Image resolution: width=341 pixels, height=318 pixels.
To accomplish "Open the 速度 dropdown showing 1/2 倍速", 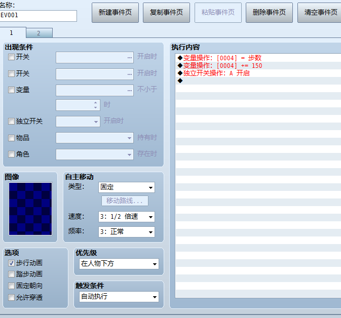I will point(127,217).
